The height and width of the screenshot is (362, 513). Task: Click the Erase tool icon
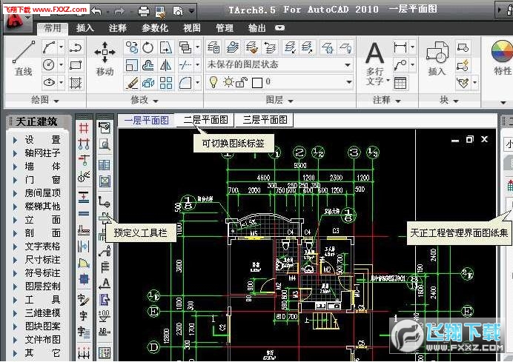click(132, 83)
